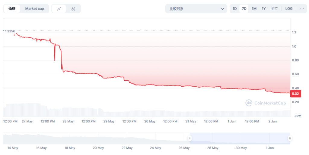The width and height of the screenshot is (309, 155).
Task: Open the three-dot more options menu
Action: click(x=302, y=9)
